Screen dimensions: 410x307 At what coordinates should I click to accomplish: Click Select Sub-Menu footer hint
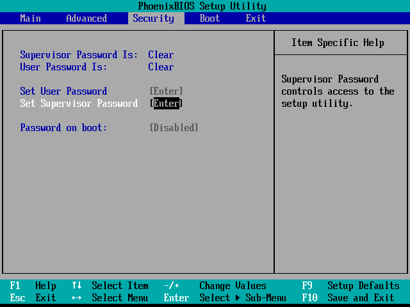point(243,297)
